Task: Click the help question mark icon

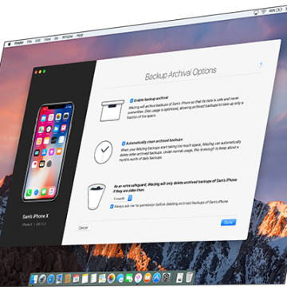Action: 261,65
